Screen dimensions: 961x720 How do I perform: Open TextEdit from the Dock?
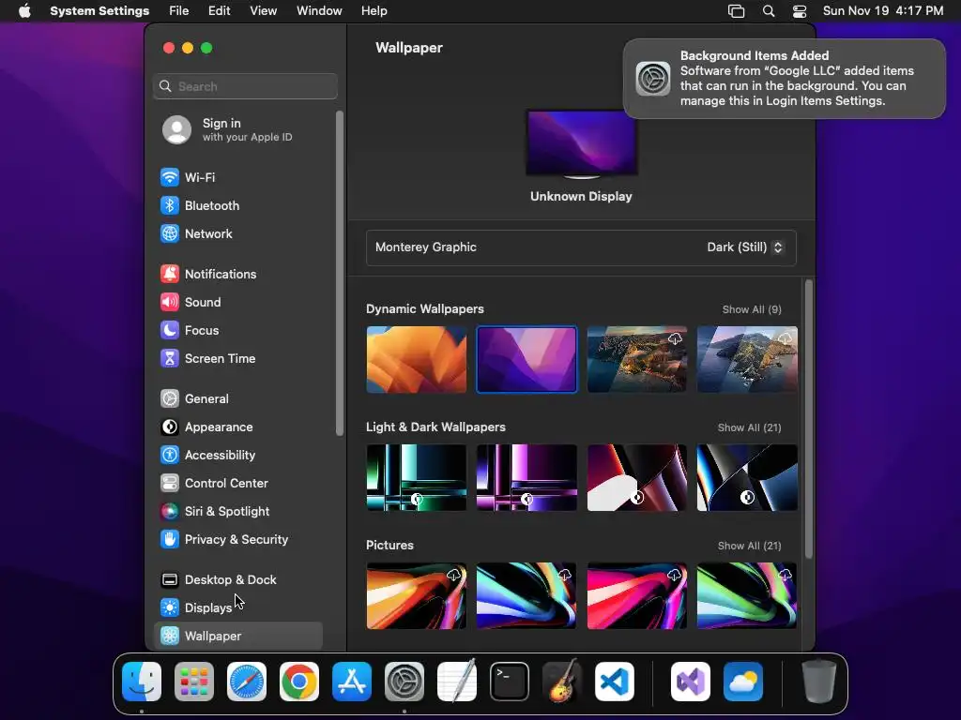click(x=457, y=682)
